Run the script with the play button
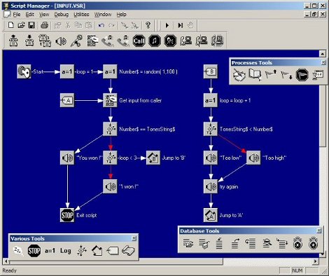 pyautogui.click(x=167, y=25)
